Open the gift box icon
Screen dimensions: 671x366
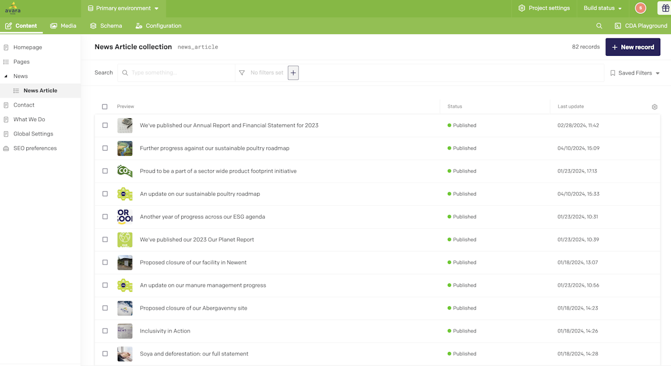coord(665,8)
